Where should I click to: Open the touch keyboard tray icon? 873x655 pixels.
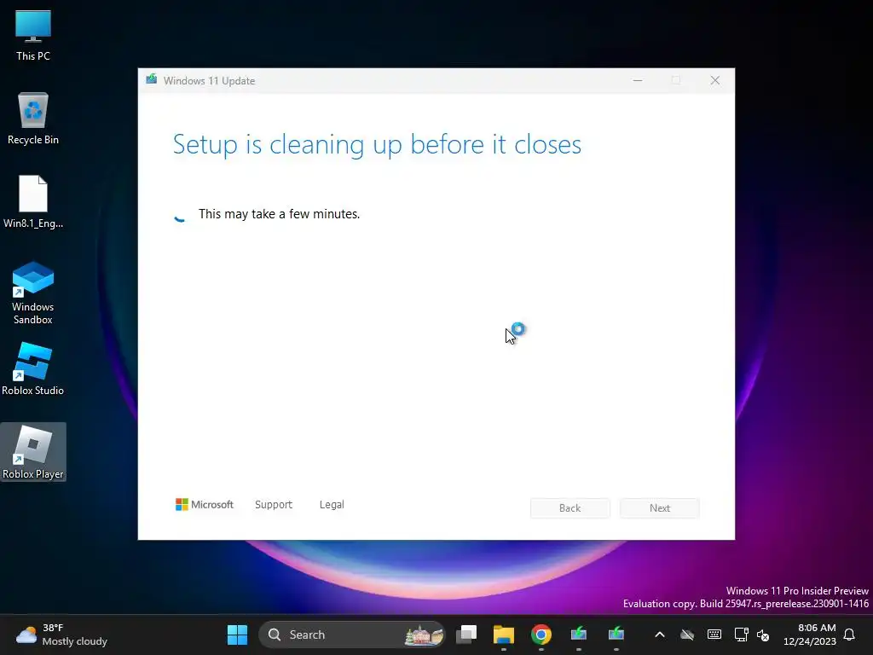pyautogui.click(x=714, y=635)
